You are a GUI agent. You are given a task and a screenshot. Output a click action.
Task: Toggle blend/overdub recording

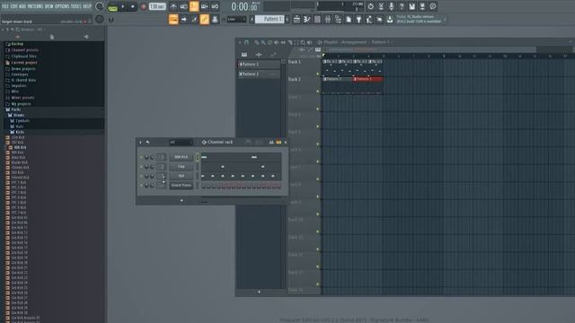click(x=204, y=6)
